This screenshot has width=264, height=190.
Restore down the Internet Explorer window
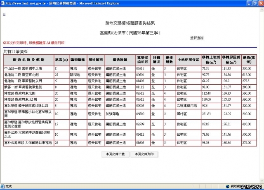click(255, 3)
